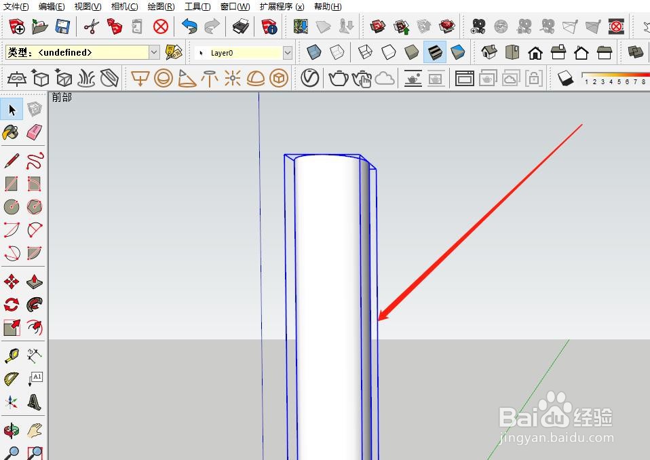Select the Offset tool
The image size is (650, 460).
pyautogui.click(x=35, y=328)
